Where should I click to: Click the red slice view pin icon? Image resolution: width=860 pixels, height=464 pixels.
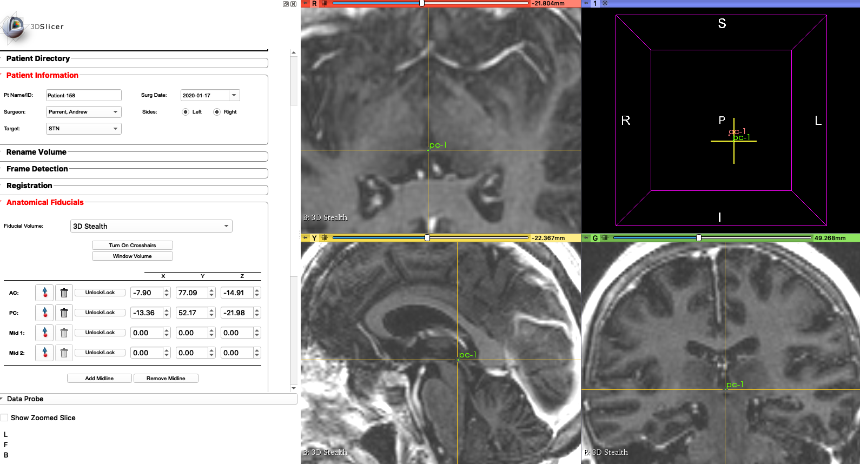(x=306, y=3)
